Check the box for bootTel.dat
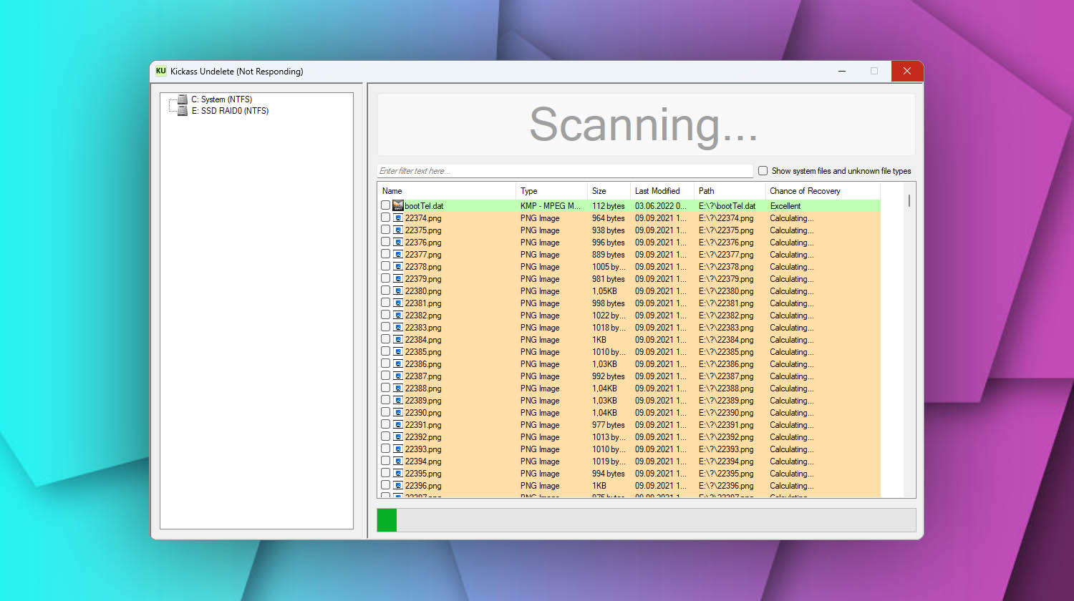Image resolution: width=1074 pixels, height=601 pixels. (x=385, y=205)
